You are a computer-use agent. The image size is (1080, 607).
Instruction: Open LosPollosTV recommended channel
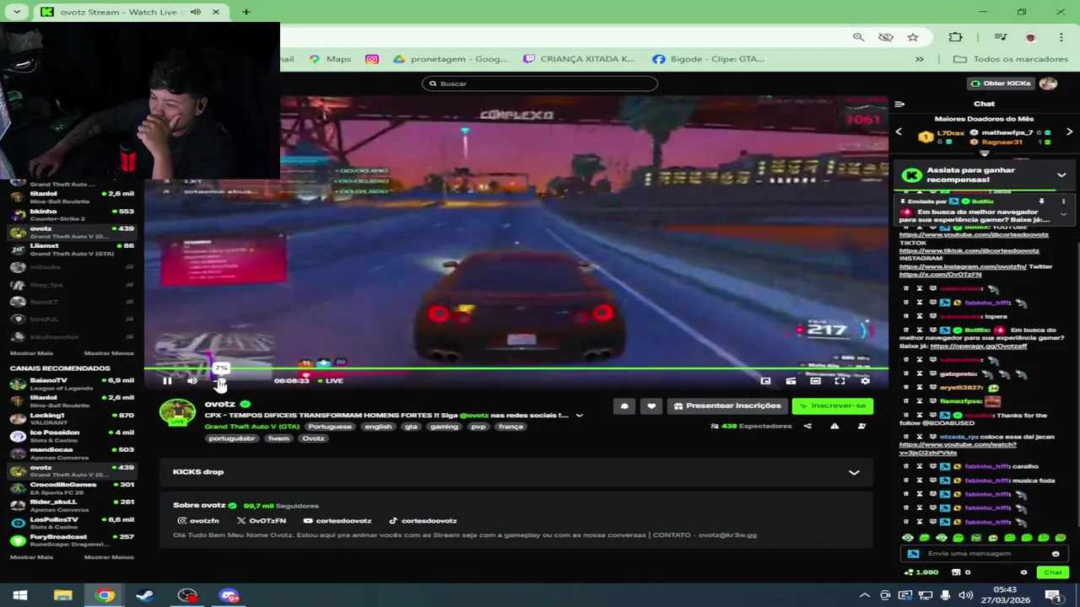[x=72, y=523]
